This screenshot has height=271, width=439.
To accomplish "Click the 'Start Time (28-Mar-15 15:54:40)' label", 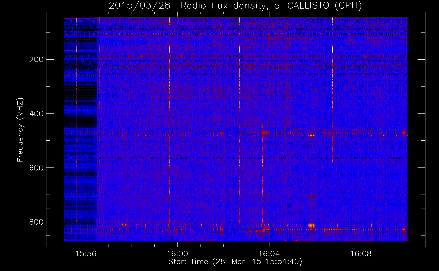I will coord(235,262).
